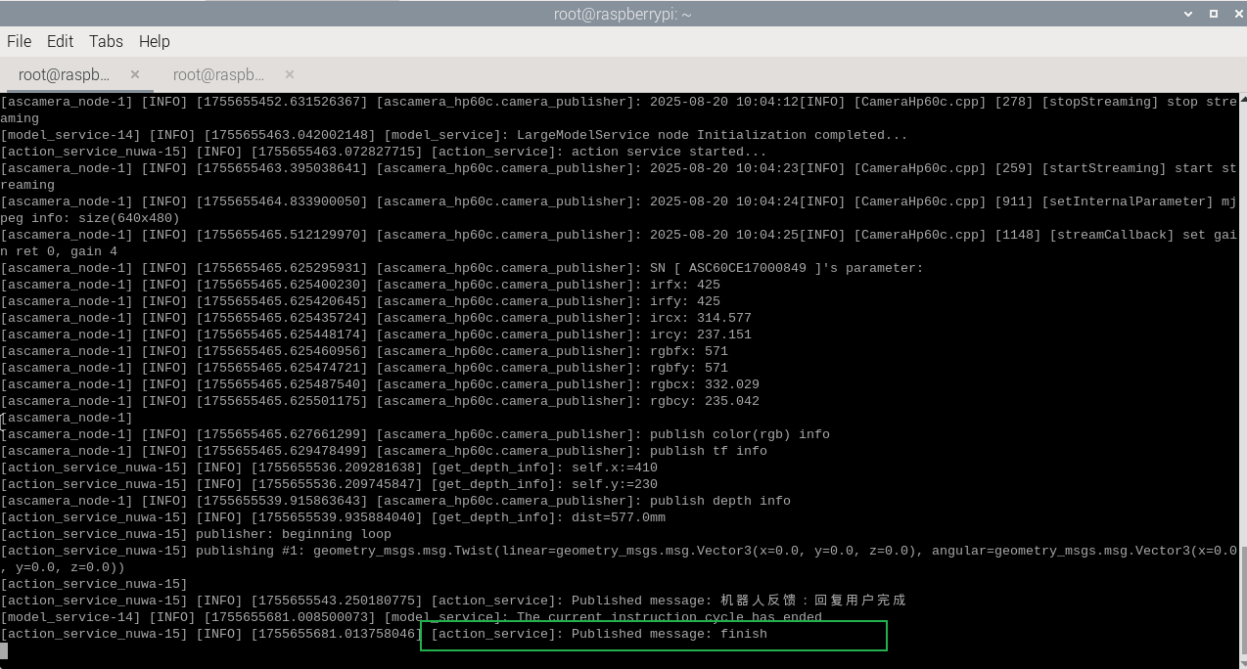This screenshot has width=1247, height=669.
Task: Click the 'Published message: finish' text
Action: (670, 634)
